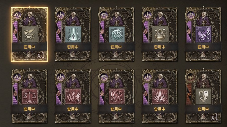Click x1 counter on highlighted gold-bordered card
The height and width of the screenshot is (127, 227).
pyautogui.click(x=41, y=56)
